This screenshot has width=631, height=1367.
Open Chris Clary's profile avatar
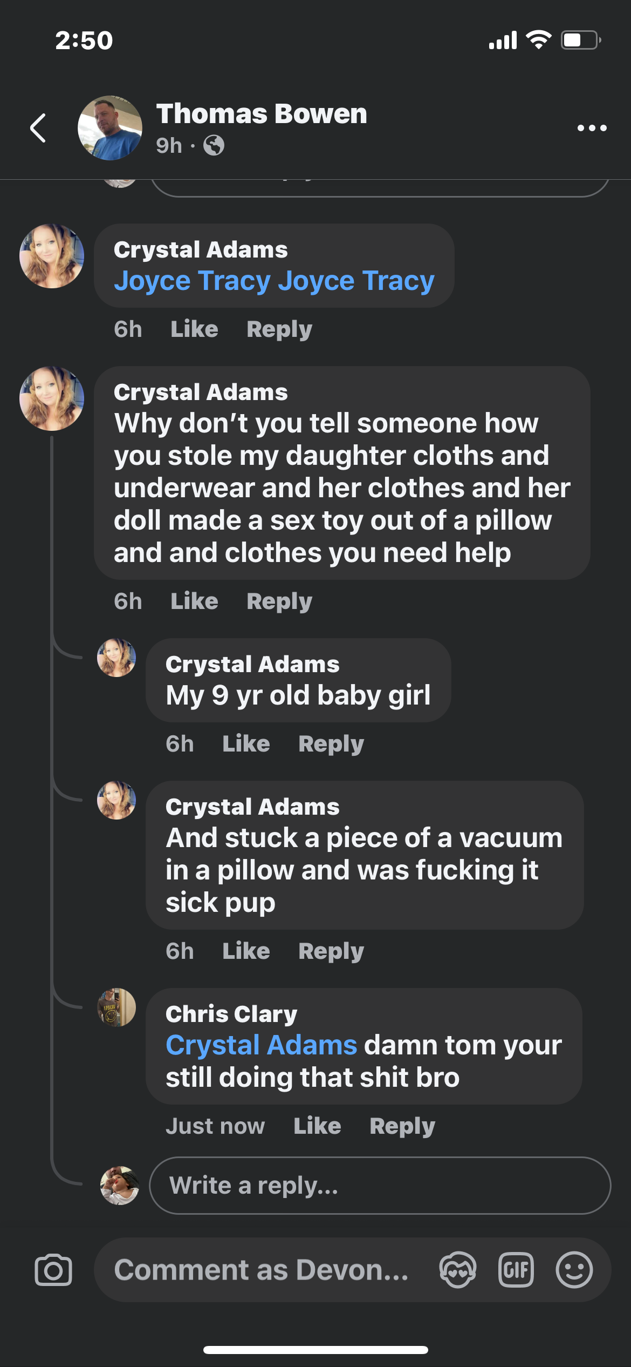(116, 1007)
